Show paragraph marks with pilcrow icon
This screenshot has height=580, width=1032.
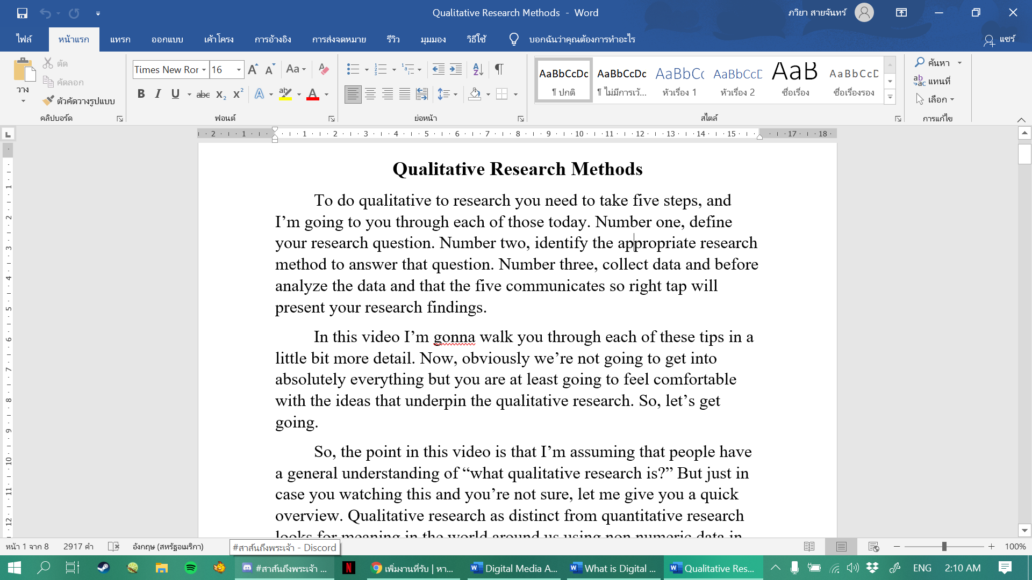point(499,69)
